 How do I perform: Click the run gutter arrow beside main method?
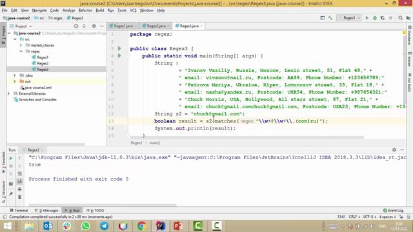[x=119, y=56]
